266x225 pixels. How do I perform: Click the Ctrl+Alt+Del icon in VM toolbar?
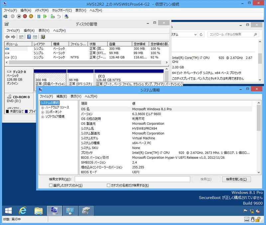tap(5, 16)
